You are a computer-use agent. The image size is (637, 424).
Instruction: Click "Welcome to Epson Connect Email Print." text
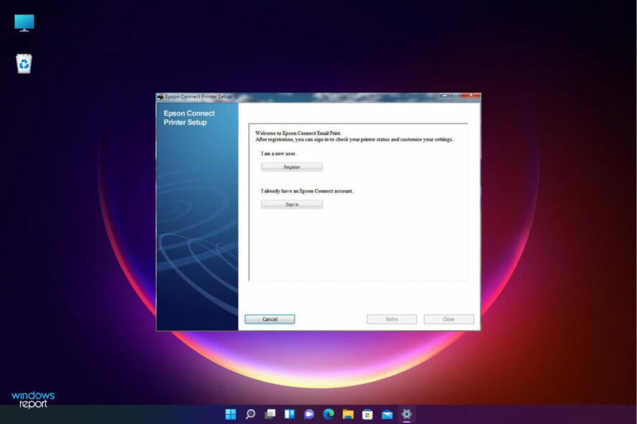[x=298, y=133]
